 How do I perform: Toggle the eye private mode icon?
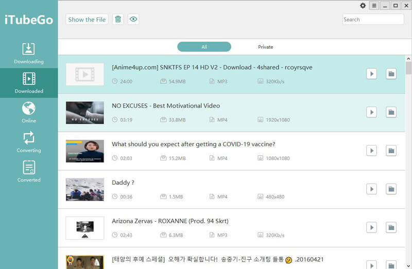coord(133,19)
